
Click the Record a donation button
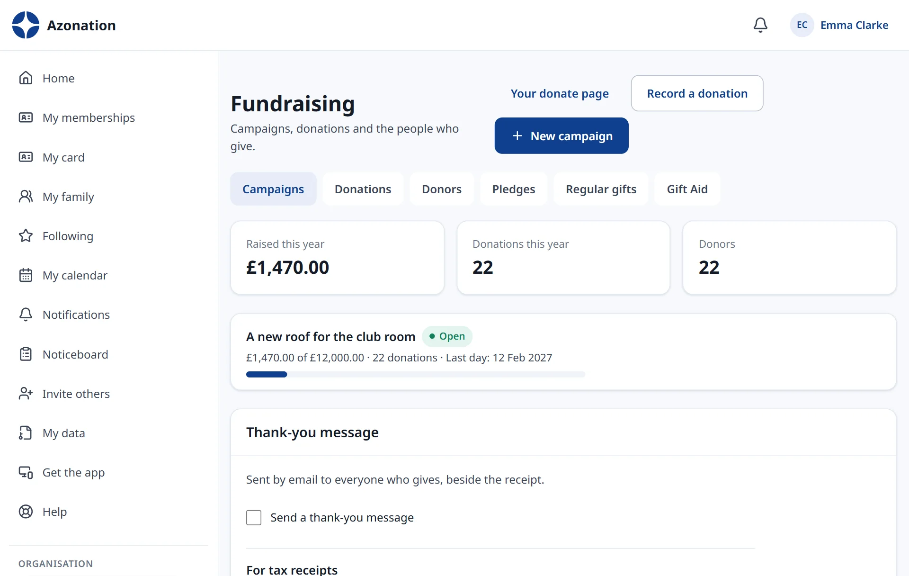tap(697, 93)
